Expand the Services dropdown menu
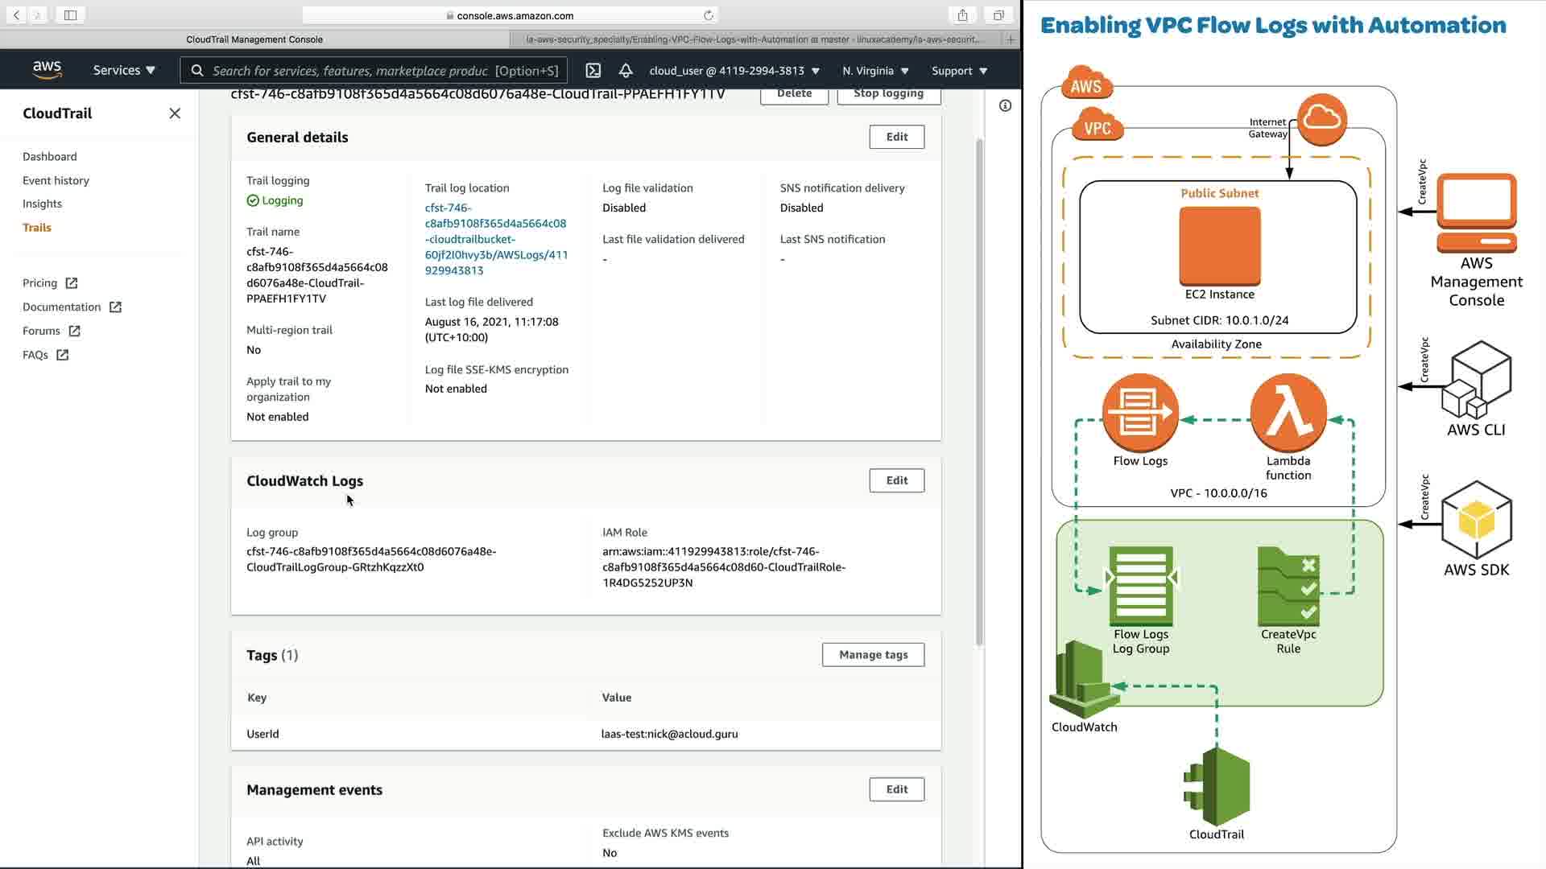The height and width of the screenshot is (869, 1546). [124, 71]
